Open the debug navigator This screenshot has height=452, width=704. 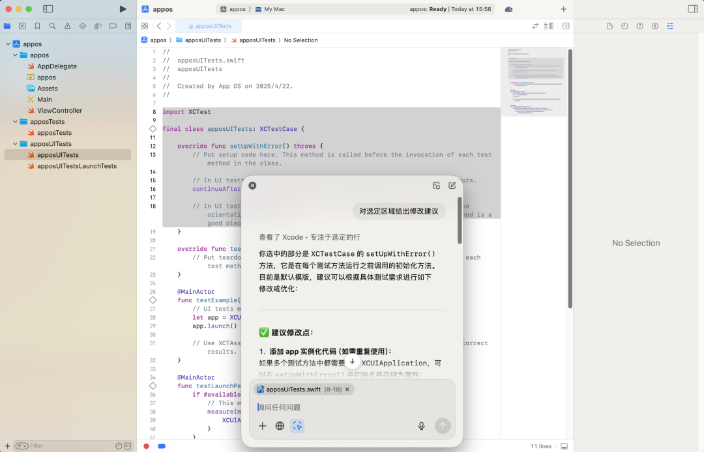pyautogui.click(x=98, y=26)
